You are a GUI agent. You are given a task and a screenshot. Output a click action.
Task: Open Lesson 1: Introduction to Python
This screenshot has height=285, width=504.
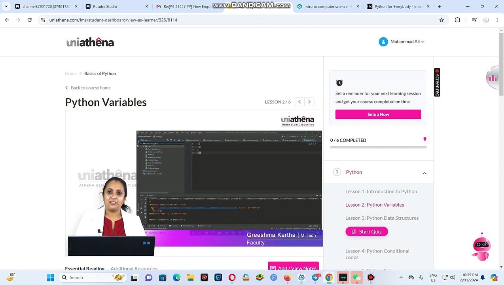click(x=381, y=192)
